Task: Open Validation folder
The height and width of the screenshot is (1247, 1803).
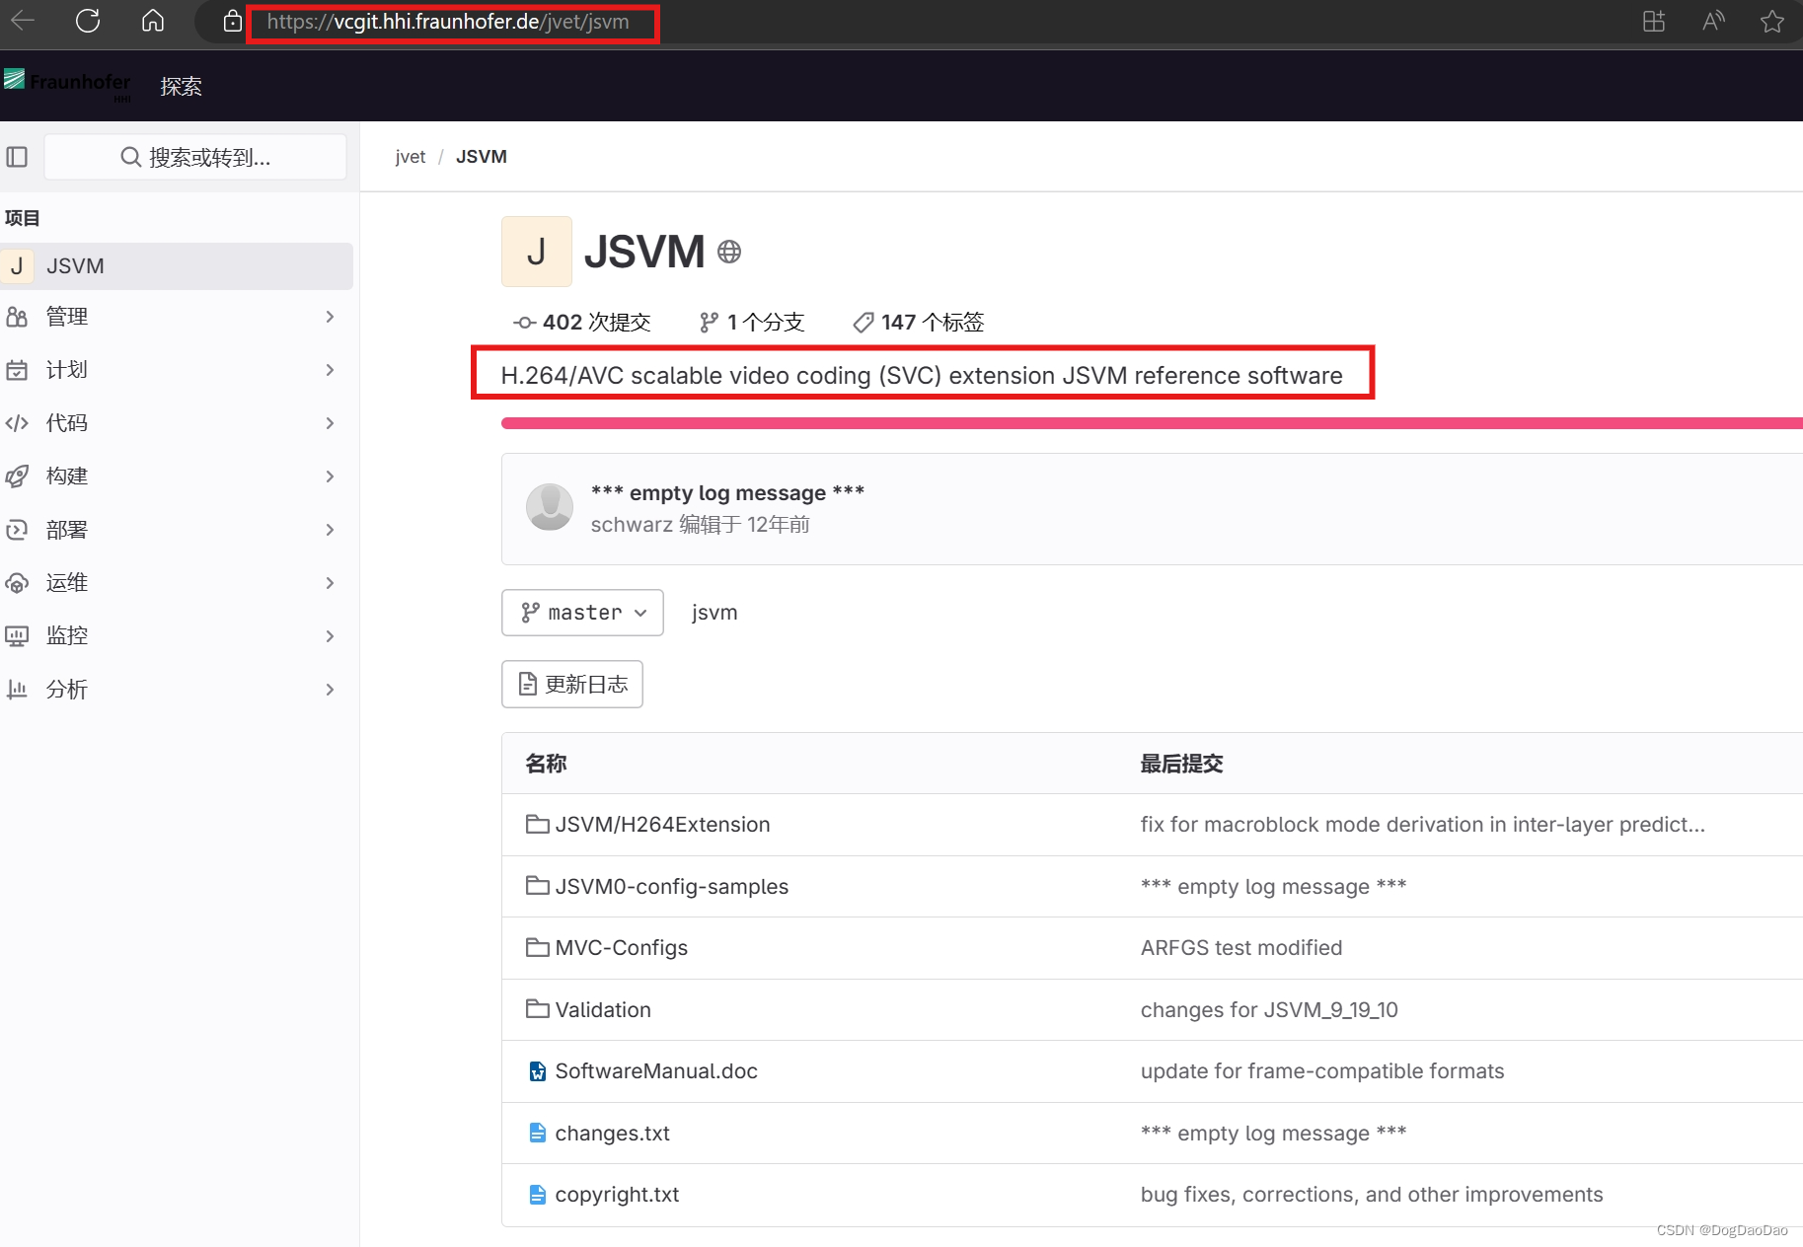Action: [603, 1010]
